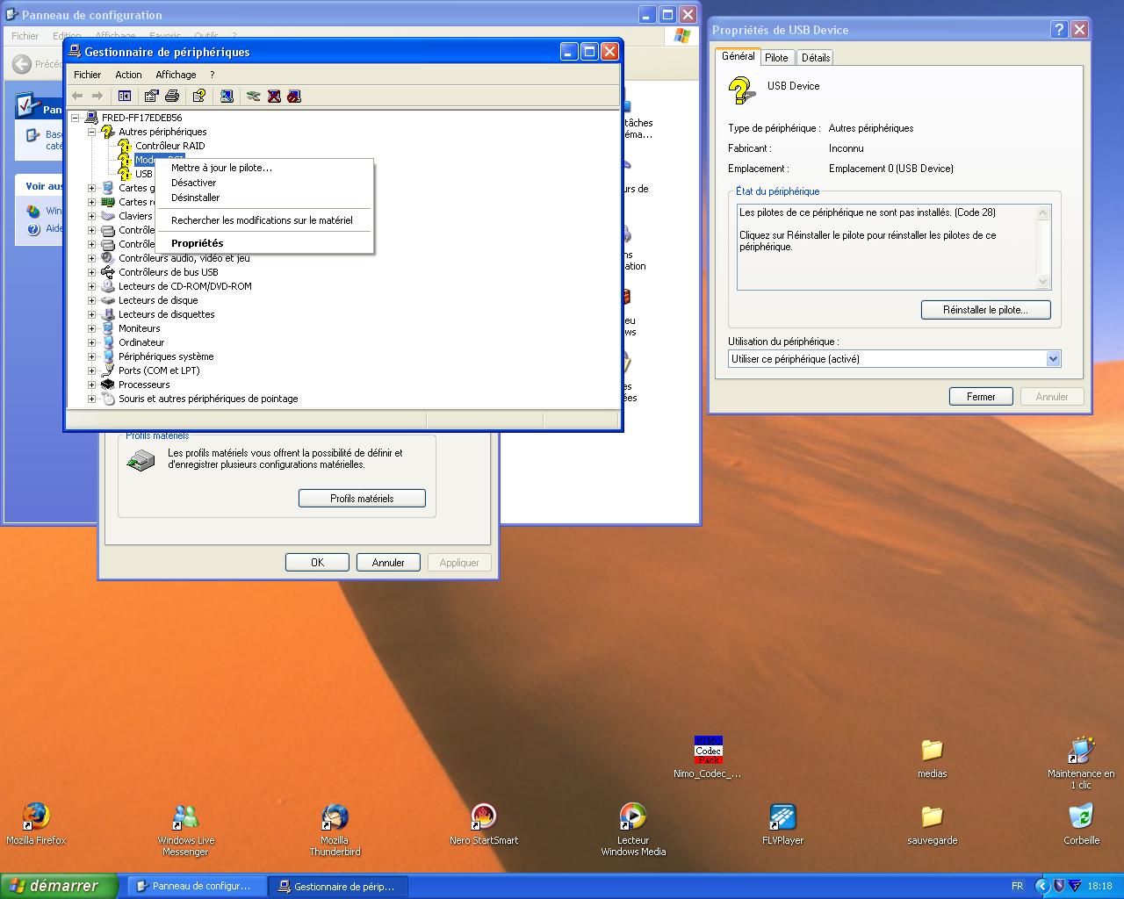
Task: Click the Forward arrow in Device Manager toolbar
Action: click(x=97, y=96)
